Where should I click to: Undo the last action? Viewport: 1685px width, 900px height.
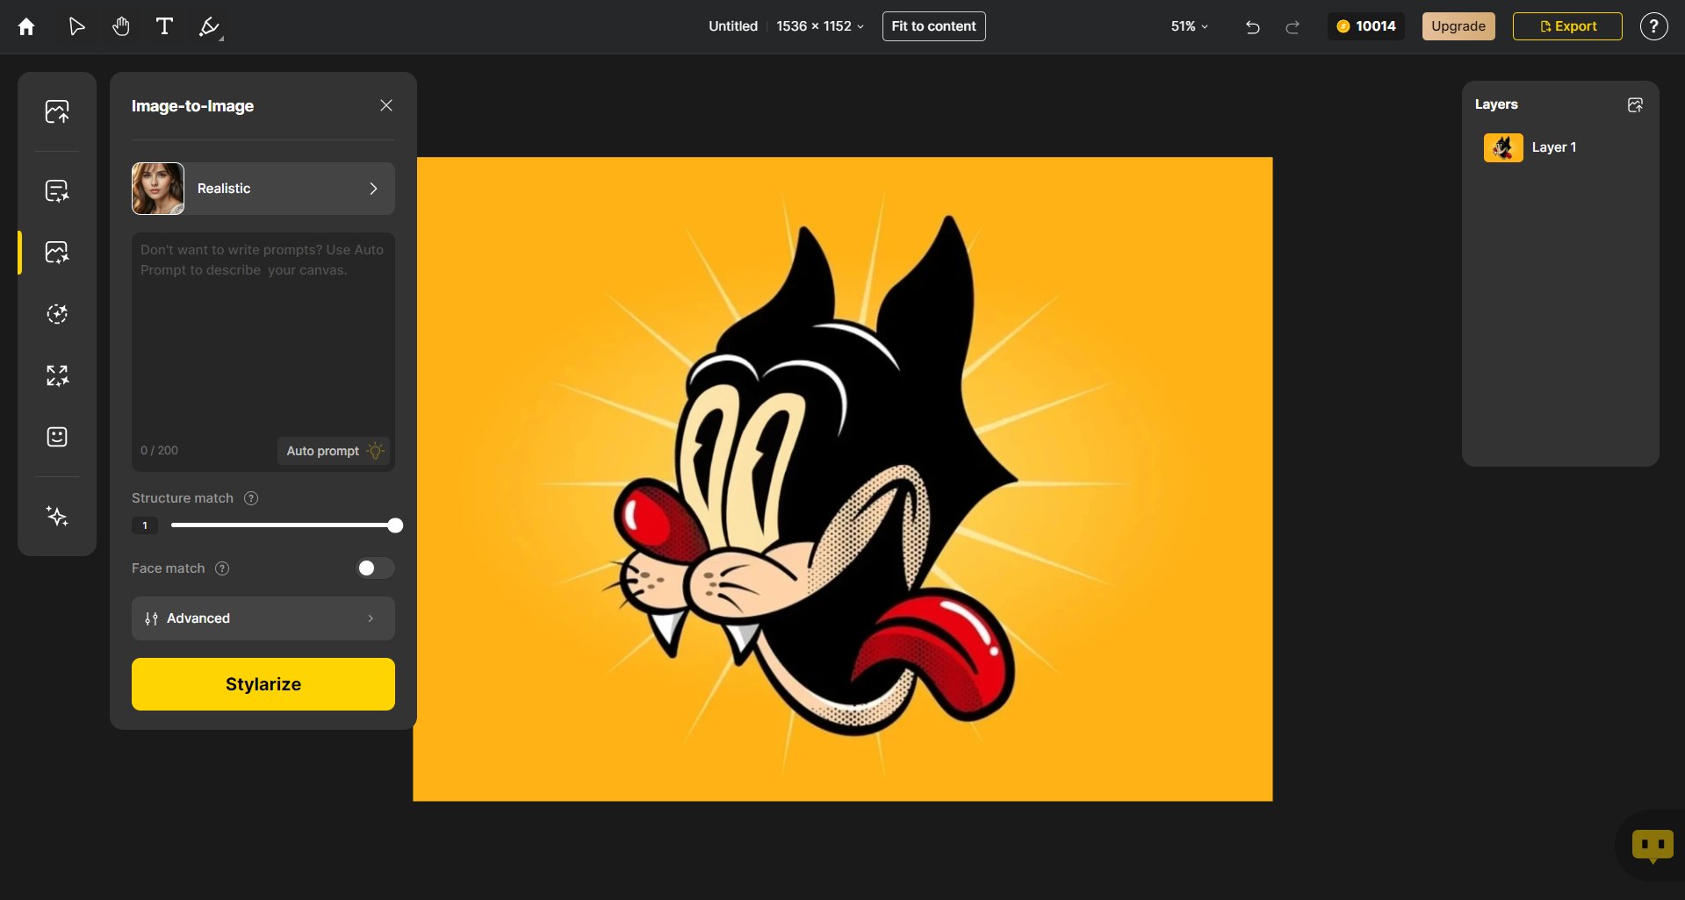1253,27
